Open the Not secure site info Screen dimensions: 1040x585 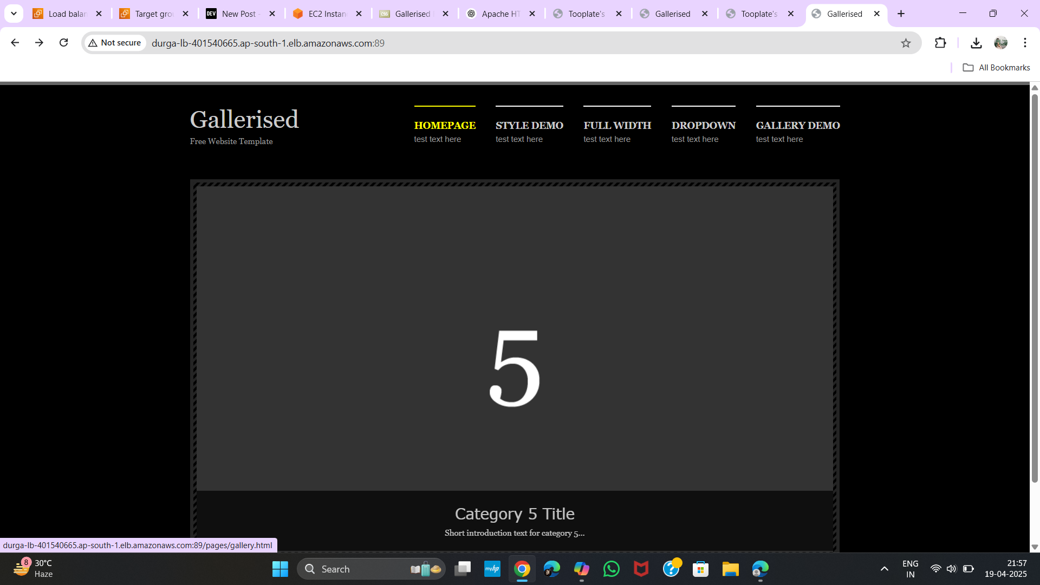(115, 43)
